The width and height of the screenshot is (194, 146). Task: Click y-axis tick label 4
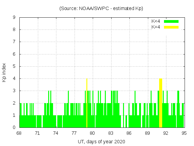14,78
